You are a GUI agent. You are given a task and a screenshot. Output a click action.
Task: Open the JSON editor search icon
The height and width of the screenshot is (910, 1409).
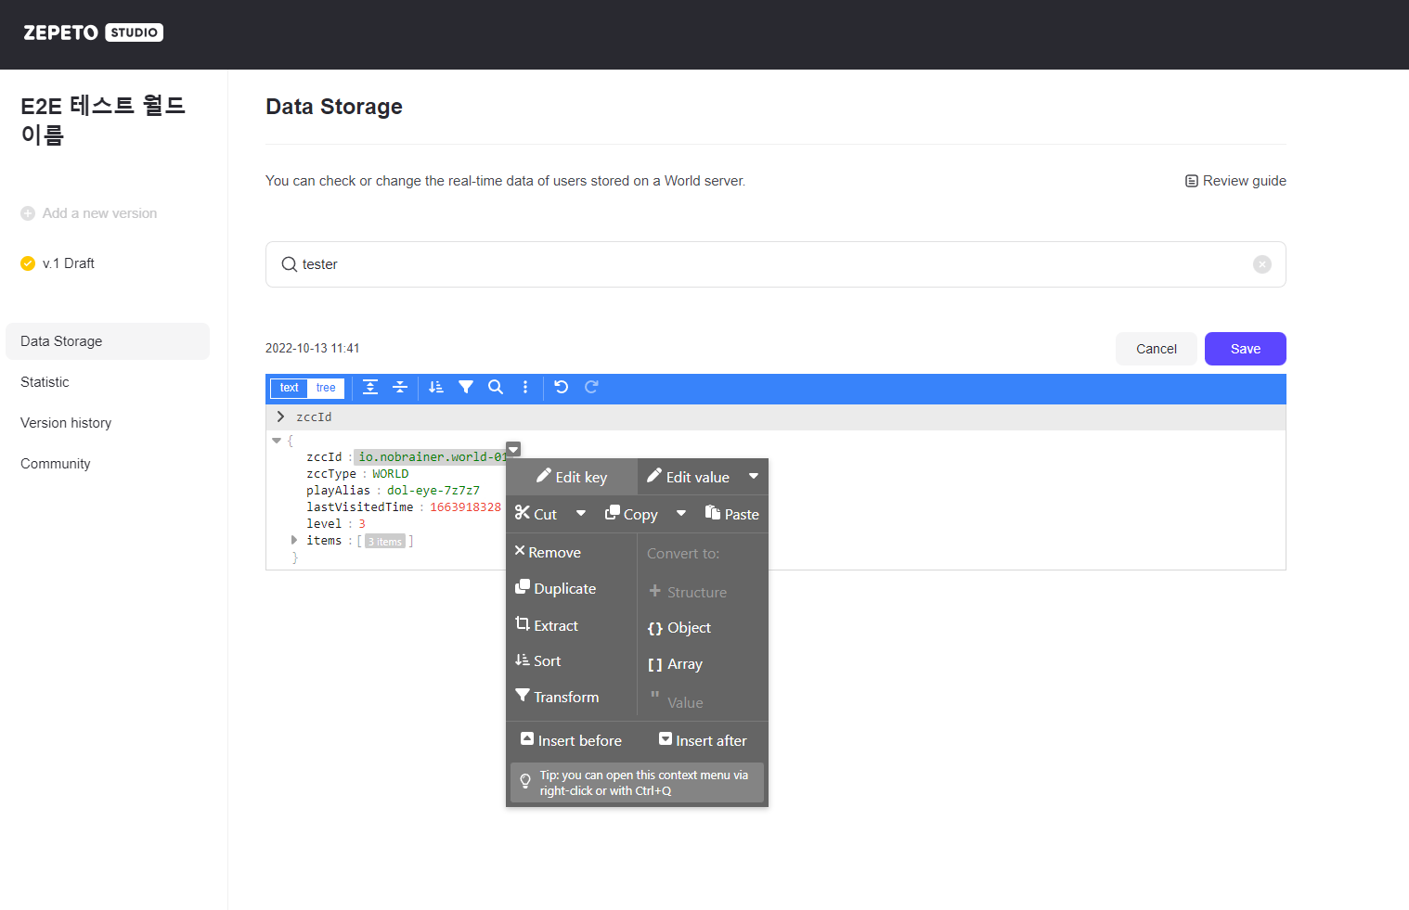pyautogui.click(x=496, y=388)
